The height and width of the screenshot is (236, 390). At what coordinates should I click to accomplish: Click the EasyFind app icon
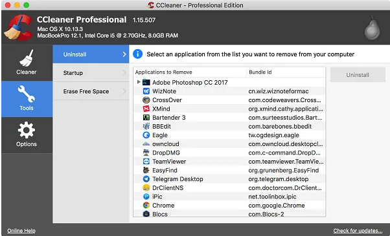(146, 170)
